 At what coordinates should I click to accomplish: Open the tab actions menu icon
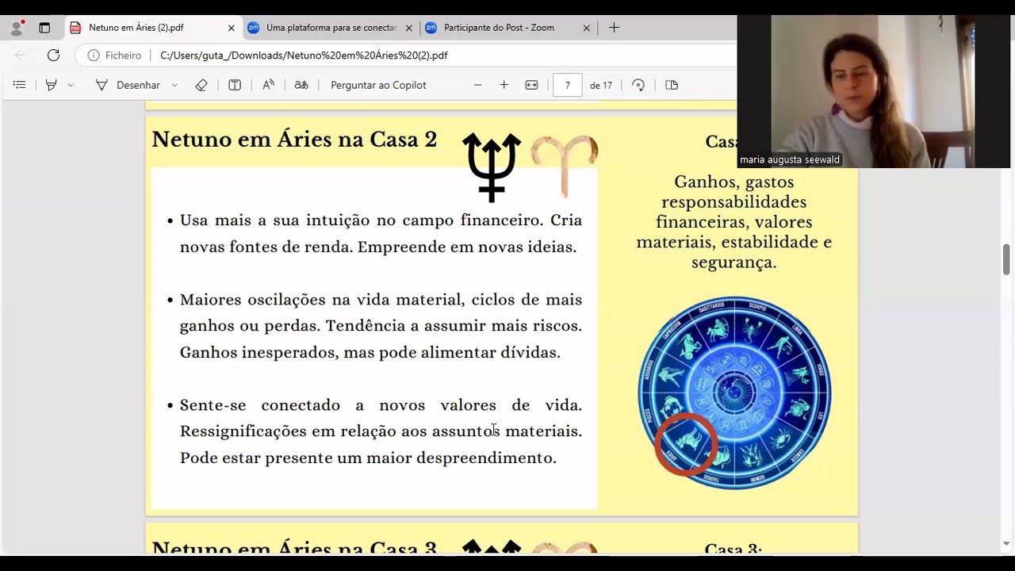44,28
